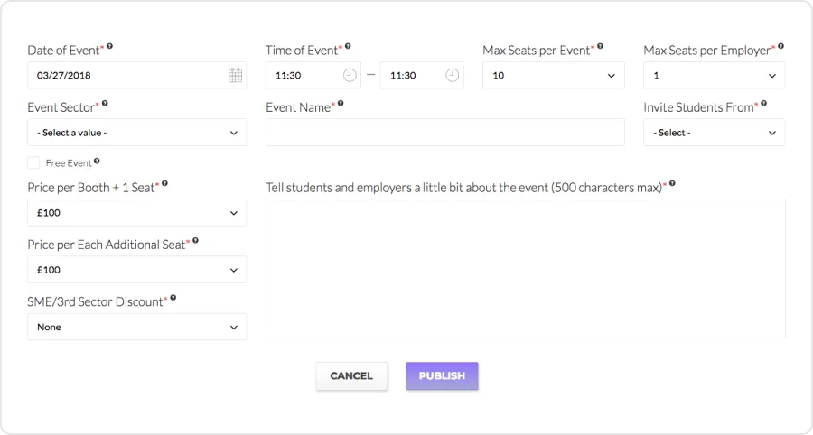Show help tooltip for event description field
813x435 pixels.
coord(672,183)
